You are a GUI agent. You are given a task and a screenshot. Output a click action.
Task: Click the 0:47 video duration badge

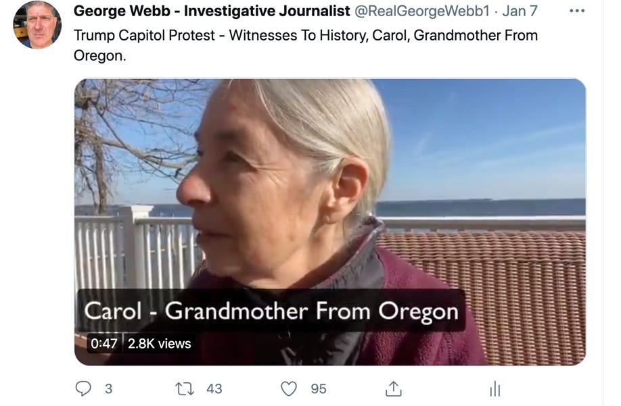103,344
